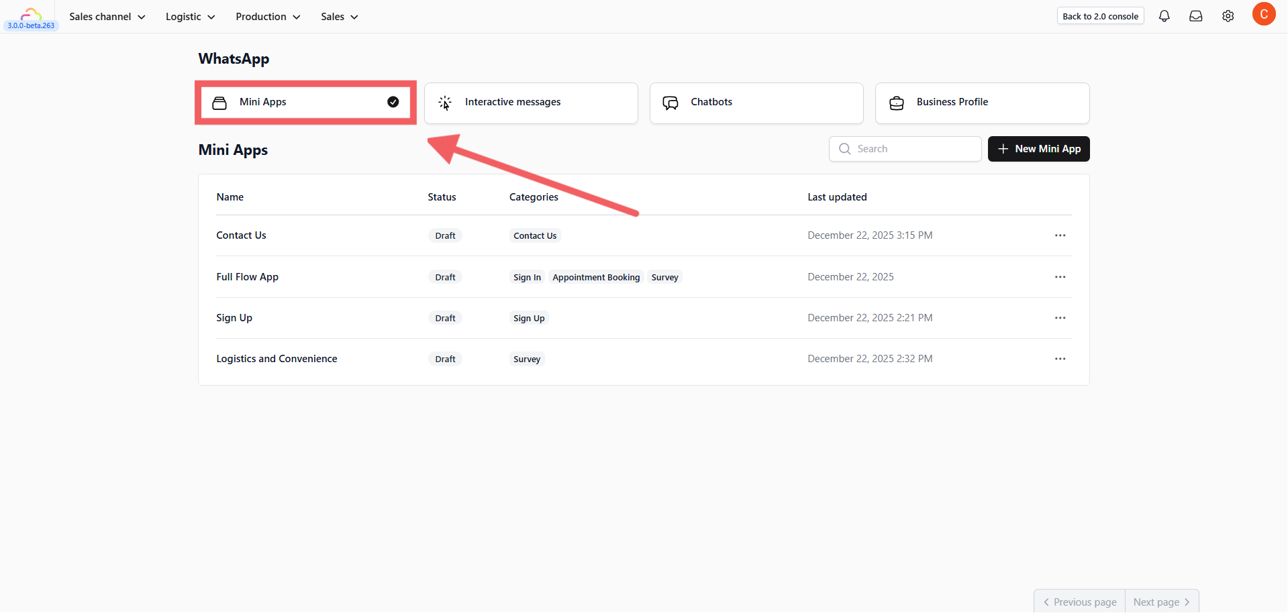Viewport: 1288px width, 613px height.
Task: Open more options for Logistics and Convenience
Action: (1060, 359)
